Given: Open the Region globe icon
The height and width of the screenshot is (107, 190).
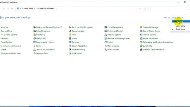Looking at the screenshot, I should tap(106, 42).
